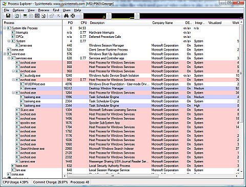The image size is (246, 187).
Task: Collapse the wininit.exe tree node
Action: click(x=5, y=54)
